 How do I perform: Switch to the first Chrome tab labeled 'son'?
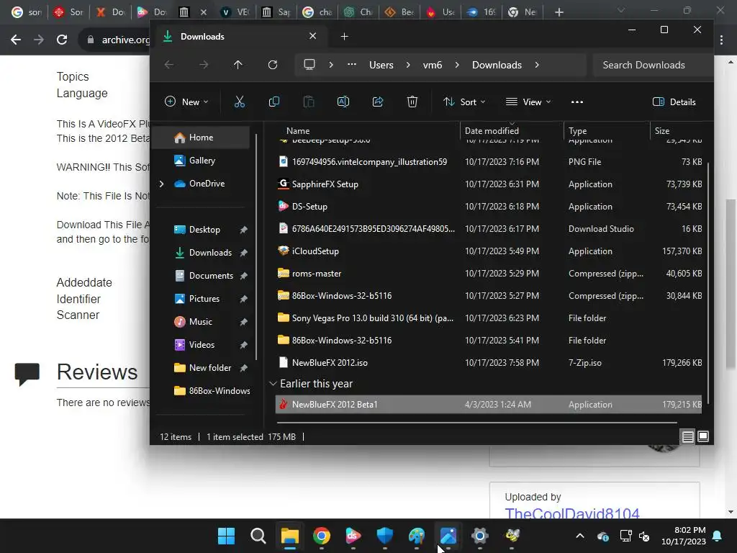click(25, 12)
